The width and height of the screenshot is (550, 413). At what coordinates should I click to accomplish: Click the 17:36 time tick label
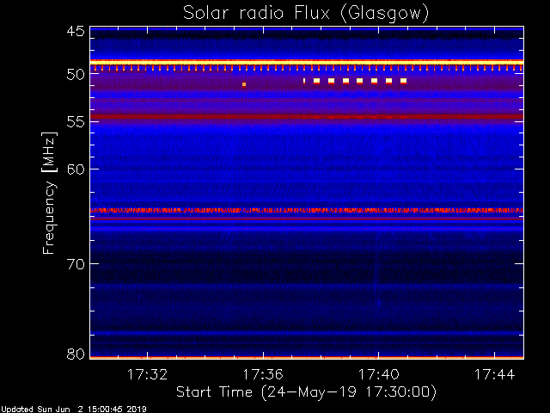tap(263, 374)
